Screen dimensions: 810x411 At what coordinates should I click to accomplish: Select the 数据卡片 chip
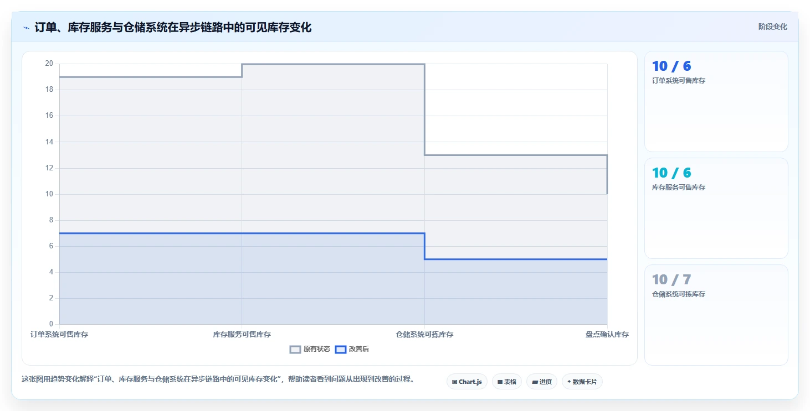[x=582, y=382]
